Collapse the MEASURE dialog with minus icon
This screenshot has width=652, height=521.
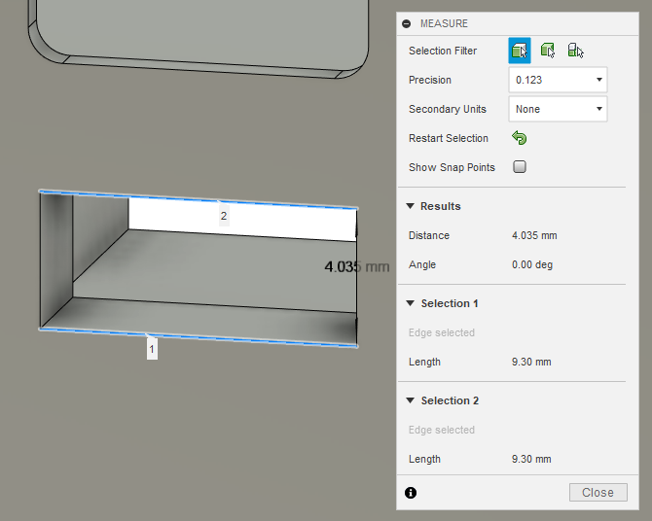406,23
